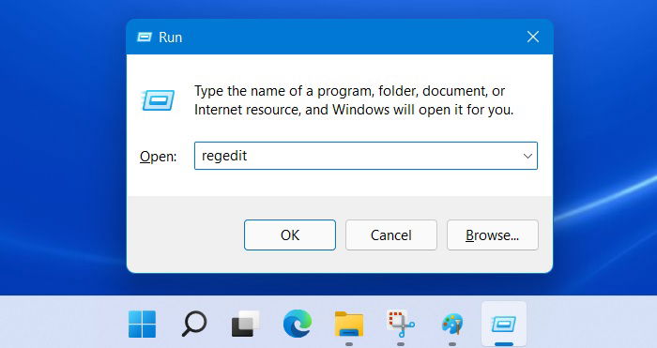The image size is (657, 348).
Task: Click the 'Open:' label
Action: [158, 157]
